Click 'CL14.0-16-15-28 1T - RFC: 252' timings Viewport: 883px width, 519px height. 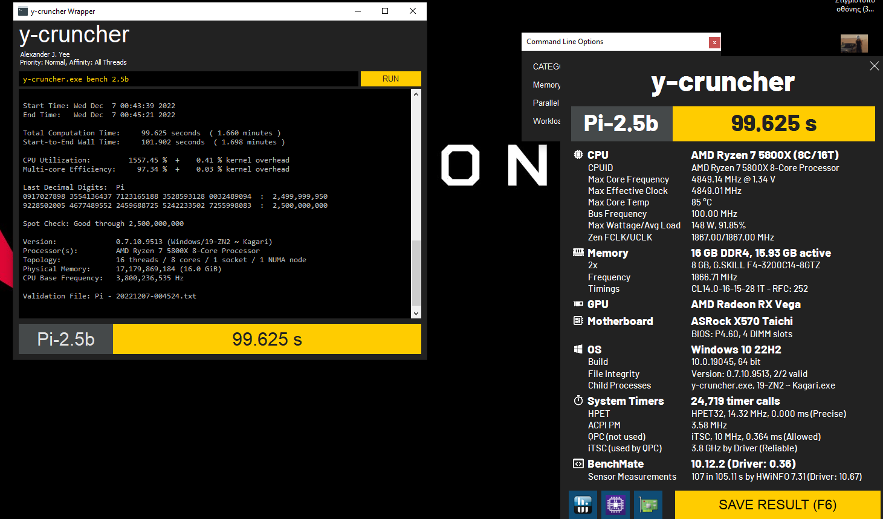[x=749, y=289]
